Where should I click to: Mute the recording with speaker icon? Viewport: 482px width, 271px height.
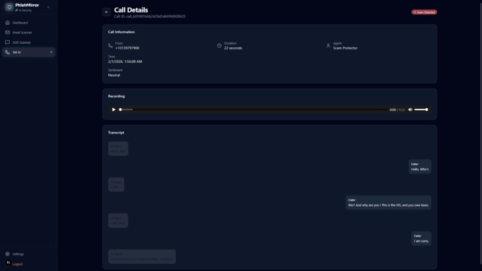410,109
